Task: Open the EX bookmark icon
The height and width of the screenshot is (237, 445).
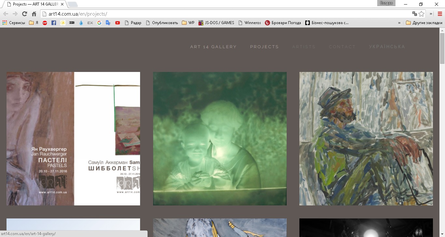Action: coord(90,23)
